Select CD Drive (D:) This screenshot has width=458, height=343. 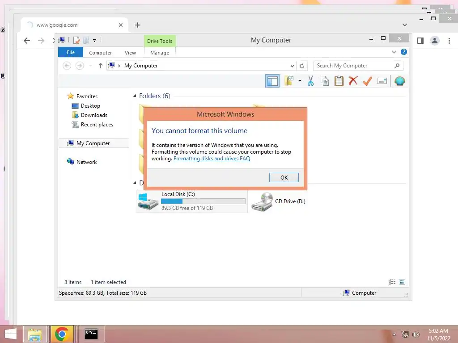[278, 201]
